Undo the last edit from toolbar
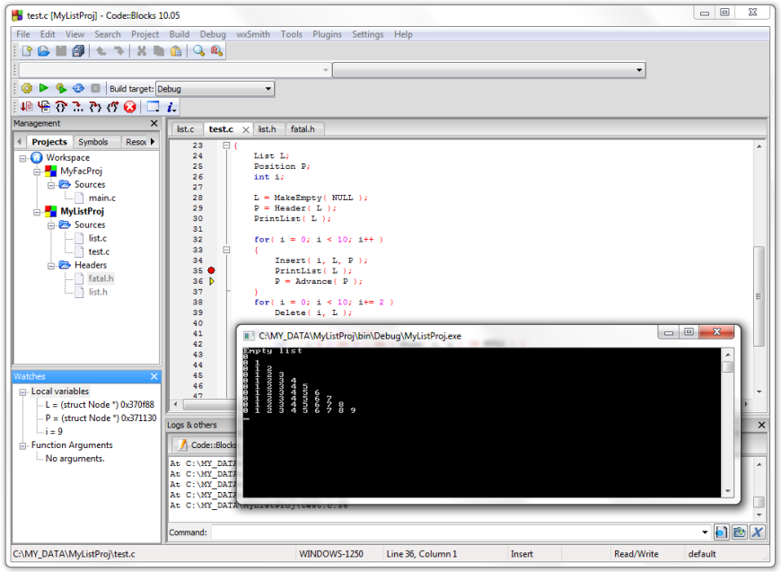The height and width of the screenshot is (572, 781). tap(101, 51)
